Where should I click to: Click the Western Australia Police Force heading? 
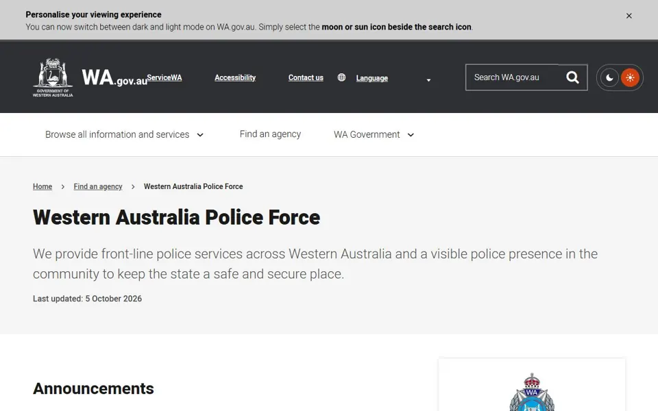[x=176, y=217]
